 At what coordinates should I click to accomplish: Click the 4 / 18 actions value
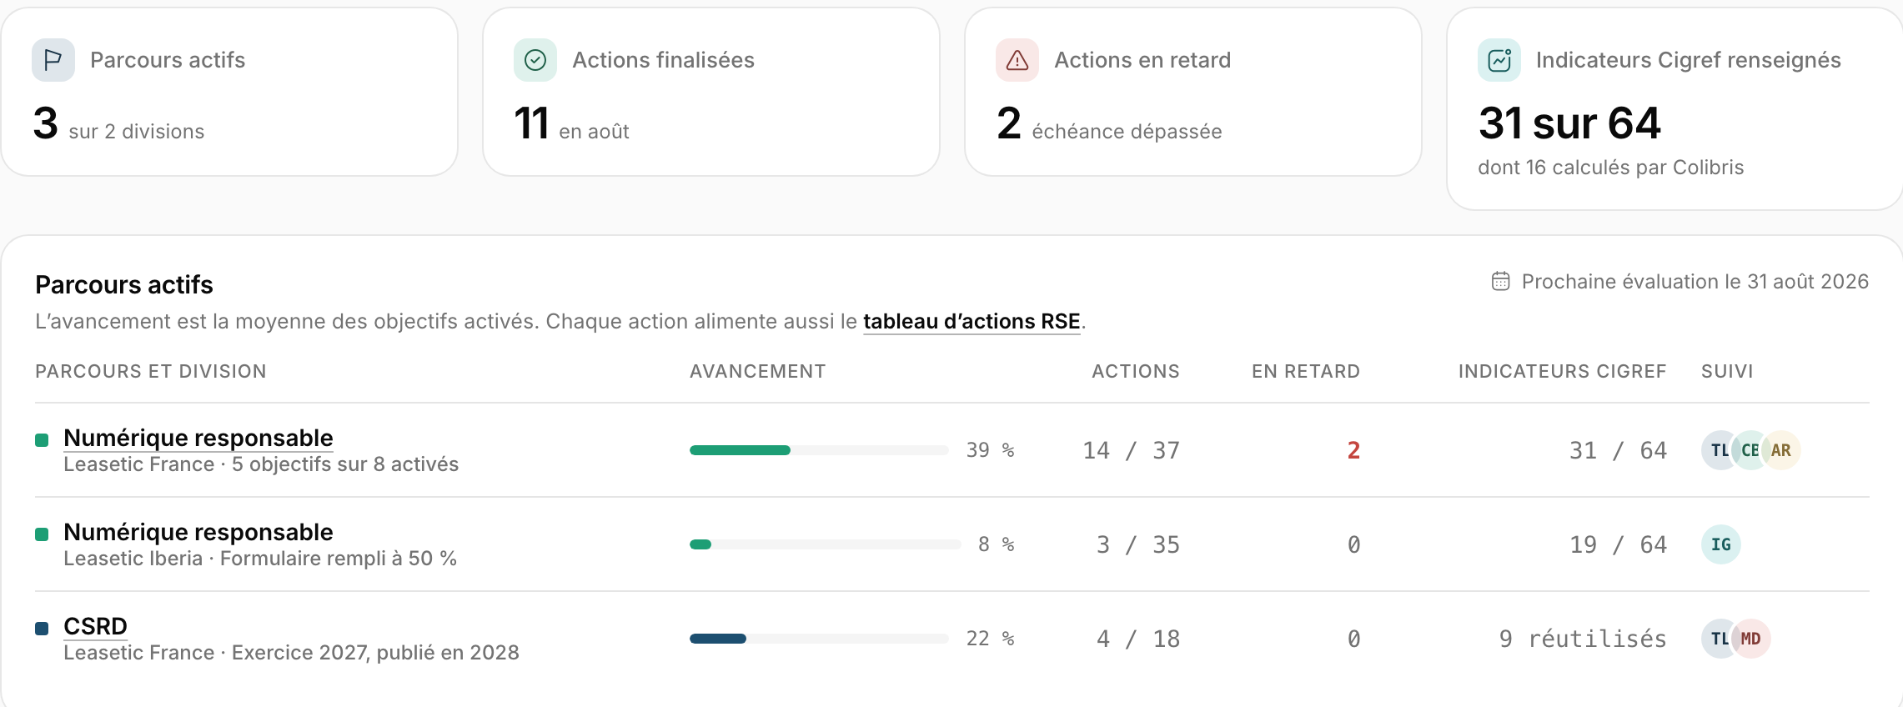point(1137,639)
